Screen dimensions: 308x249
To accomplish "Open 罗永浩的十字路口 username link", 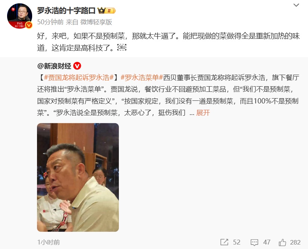I will [66, 10].
